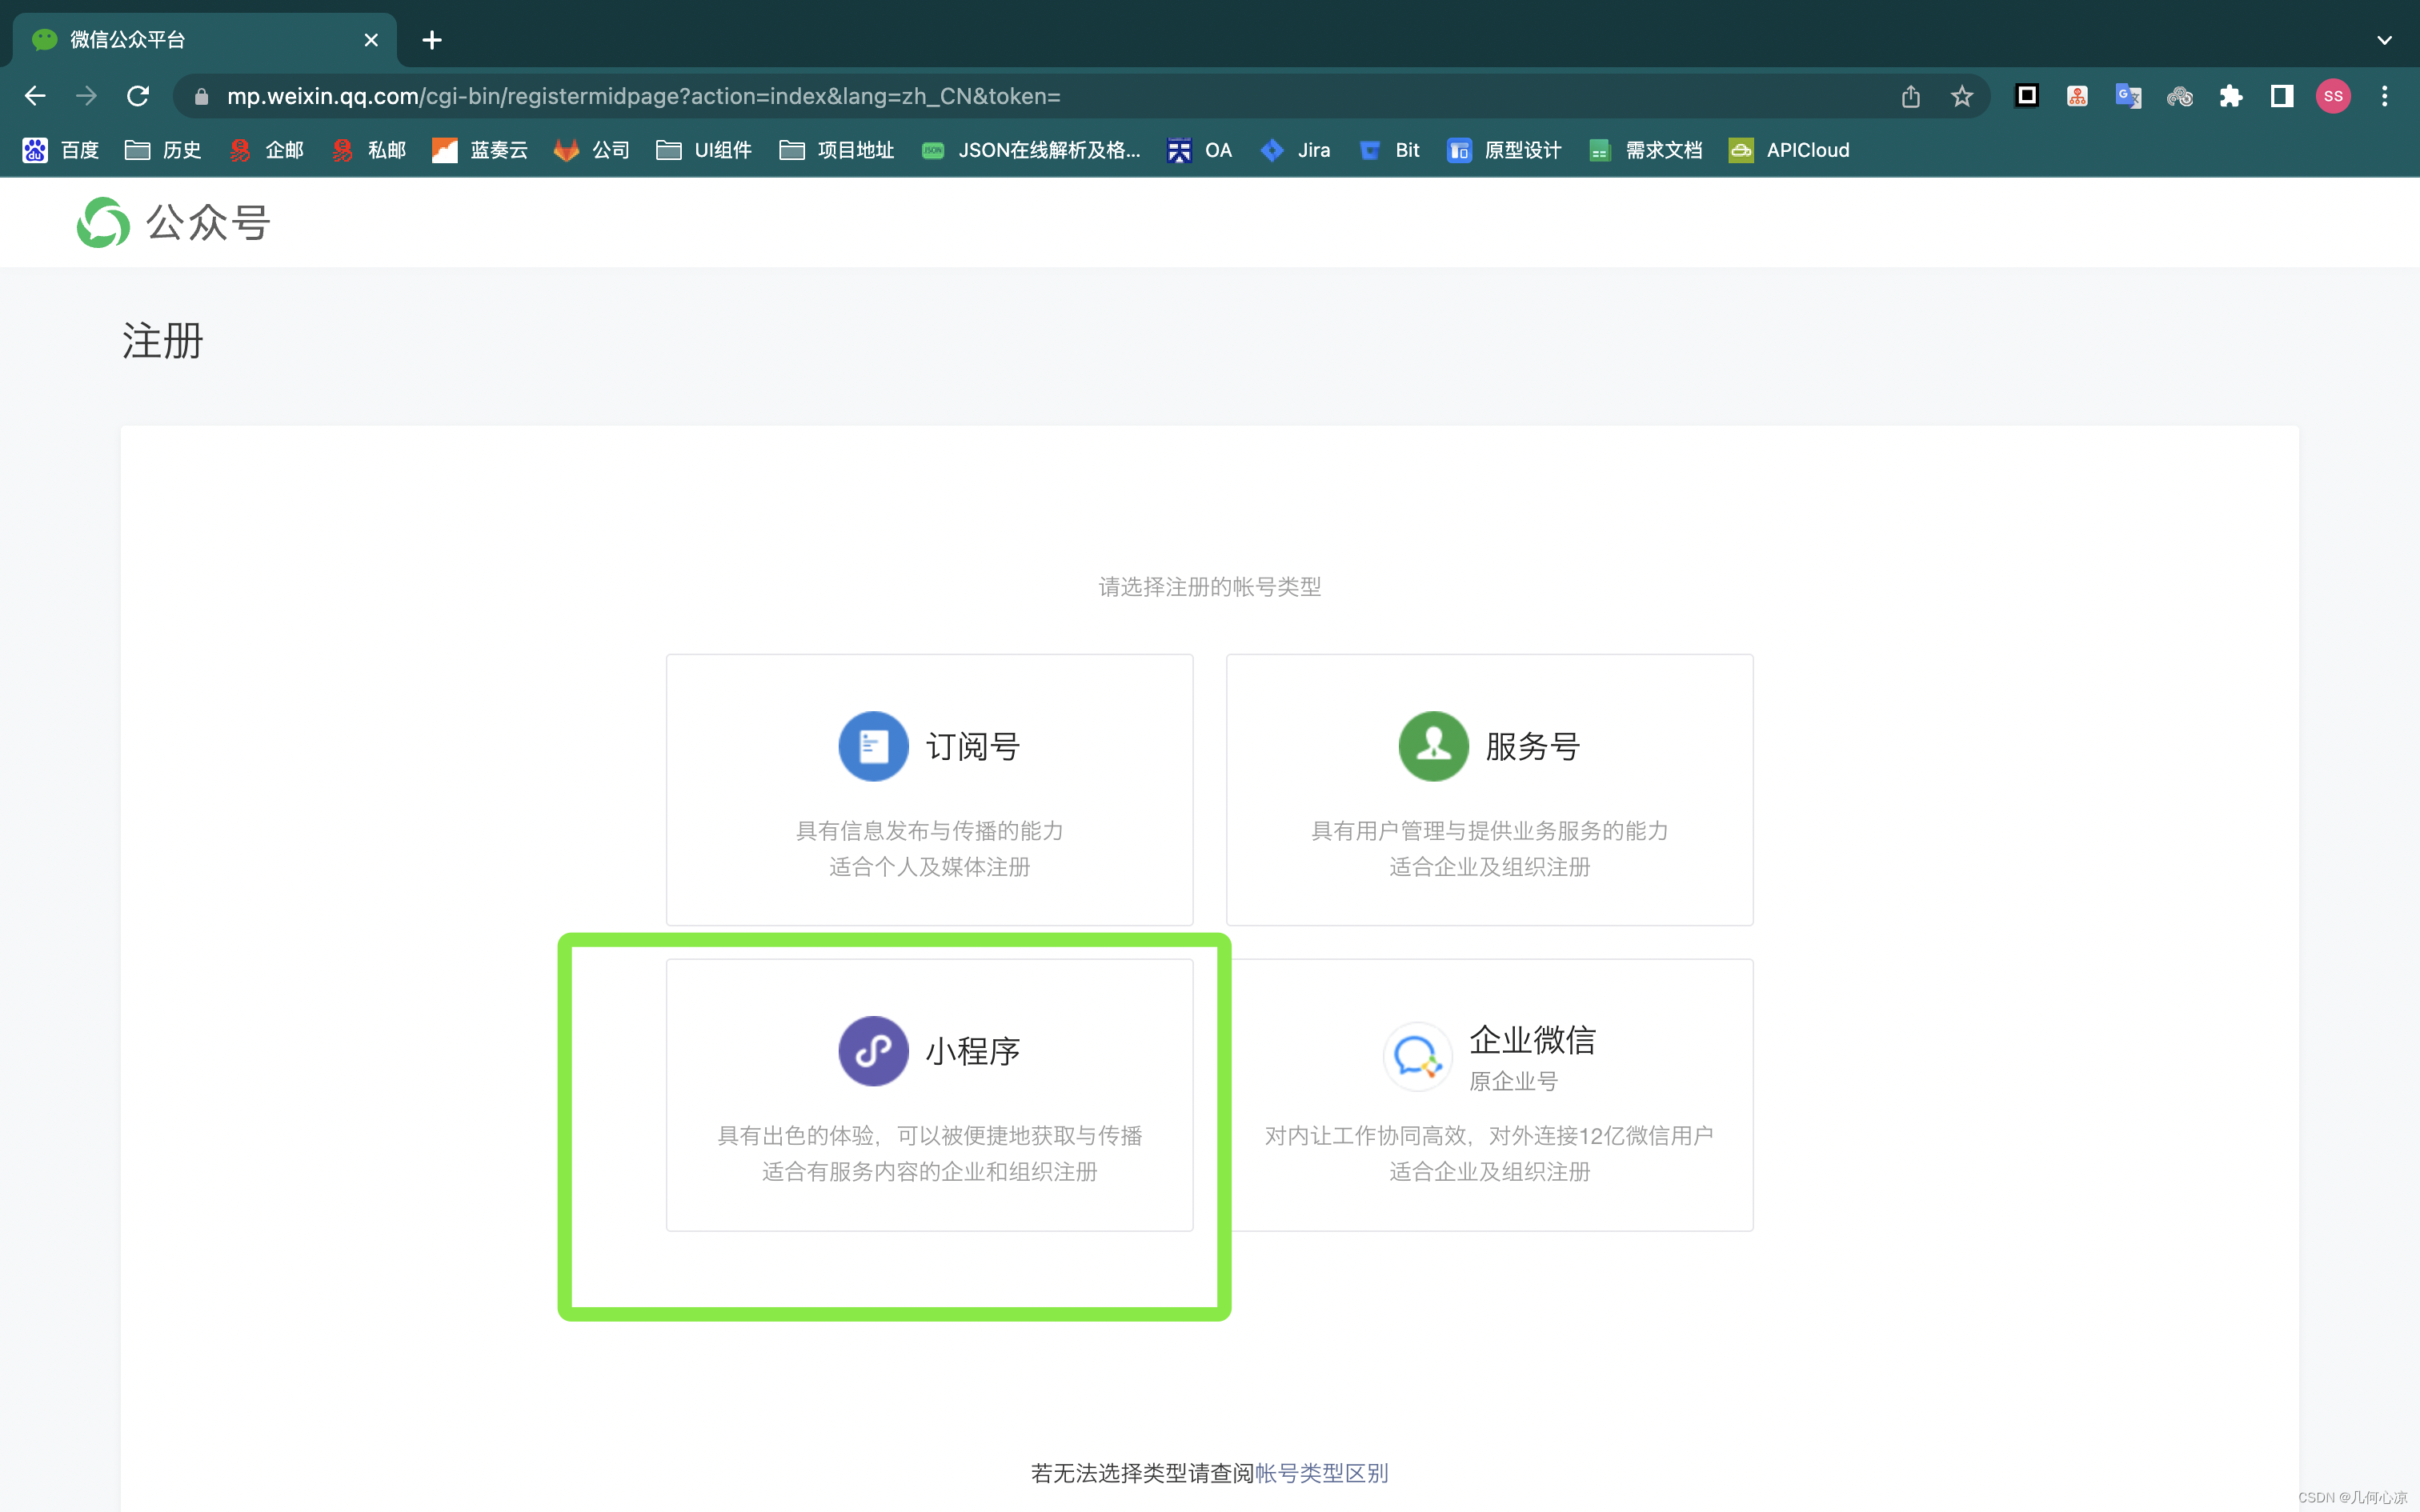Click the 企业微信 chat bubble icon
The height and width of the screenshot is (1512, 2420).
pos(1417,1056)
